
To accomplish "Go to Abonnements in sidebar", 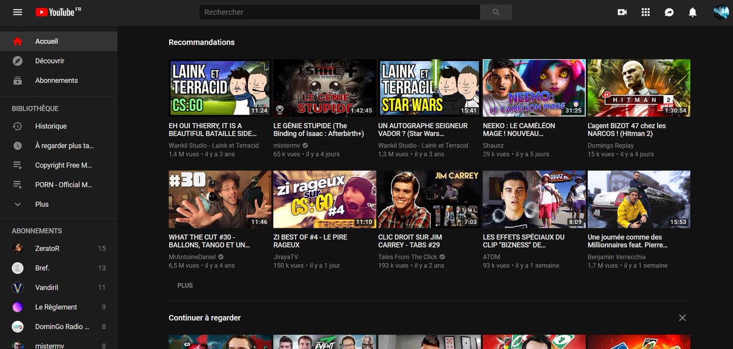I will (59, 81).
